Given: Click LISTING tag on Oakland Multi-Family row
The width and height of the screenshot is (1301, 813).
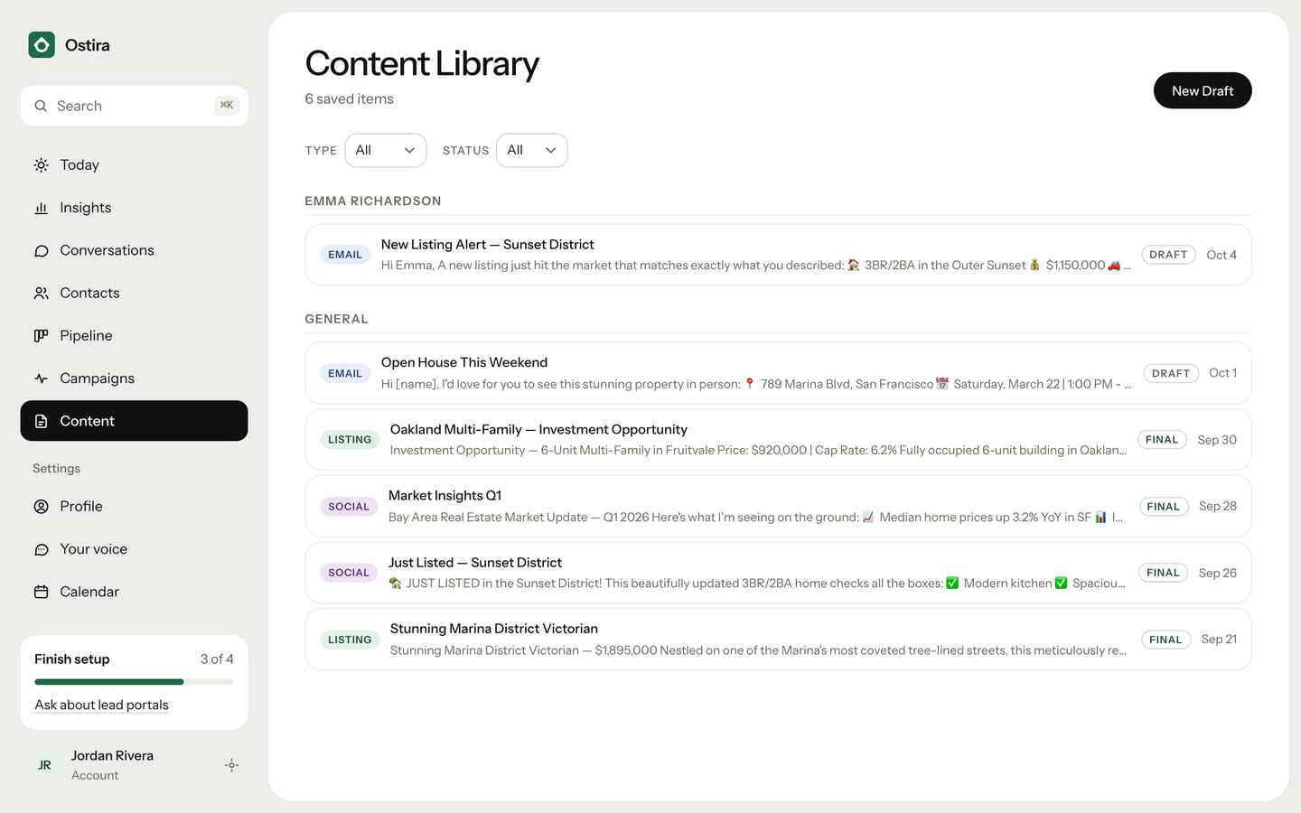Looking at the screenshot, I should click(350, 440).
